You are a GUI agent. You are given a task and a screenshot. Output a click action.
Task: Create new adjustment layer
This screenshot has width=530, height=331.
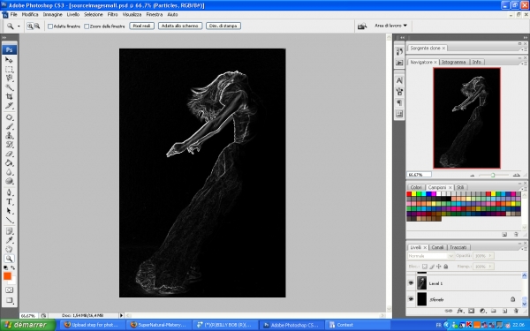(482, 311)
